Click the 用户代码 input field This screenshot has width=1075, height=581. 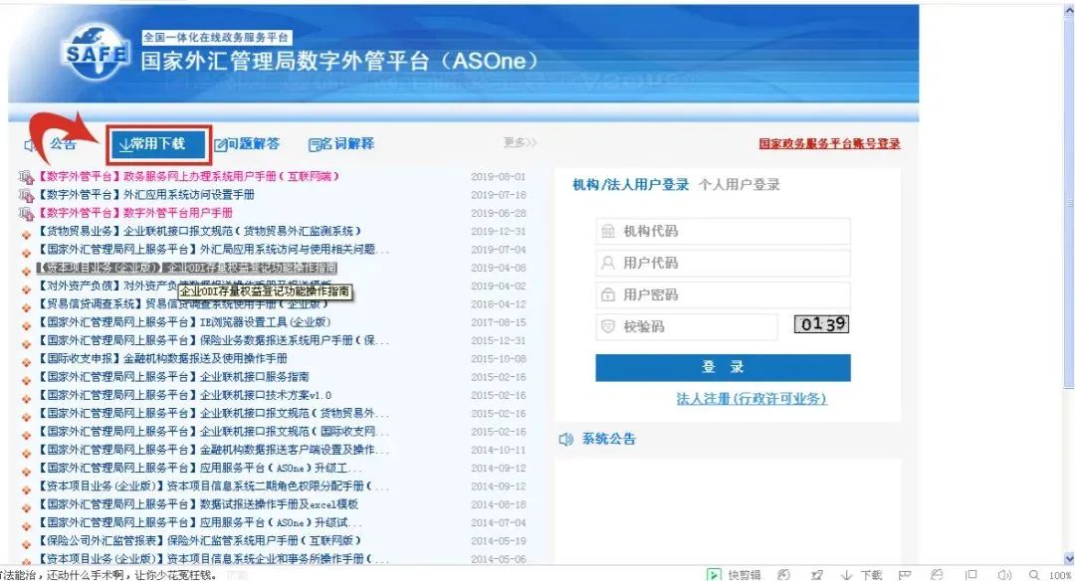click(x=724, y=263)
